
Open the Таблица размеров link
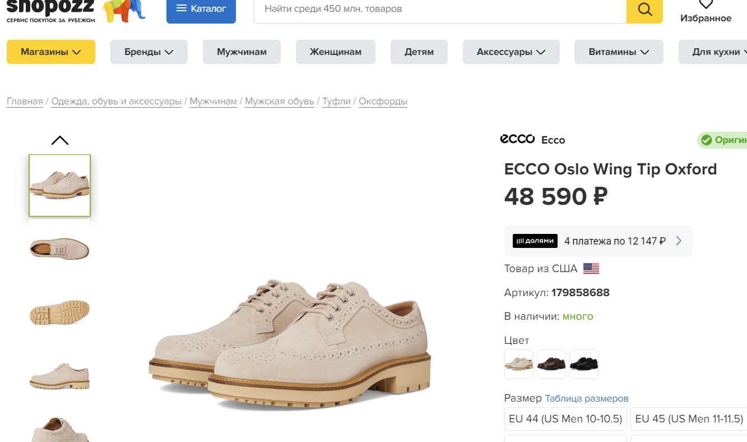tap(587, 398)
